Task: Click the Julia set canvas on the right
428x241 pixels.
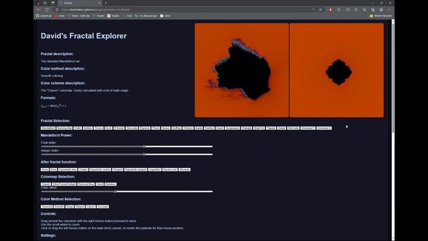Action: coord(336,70)
